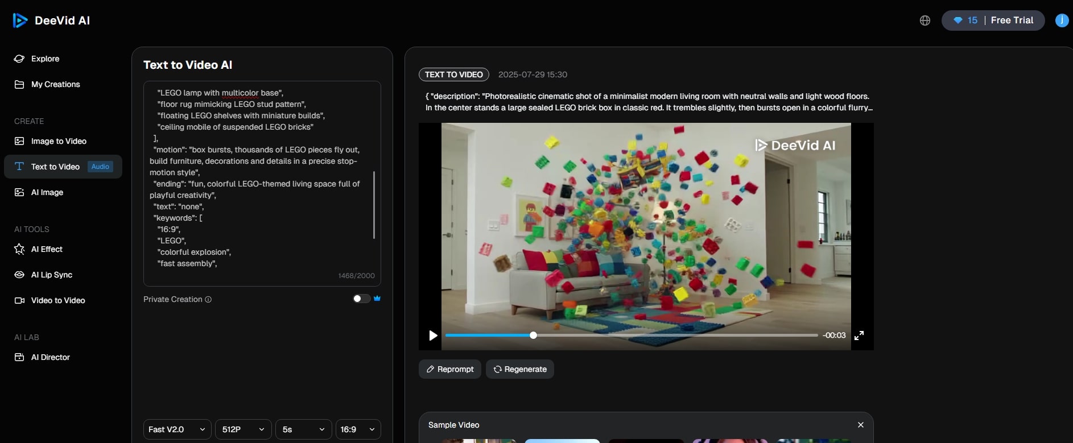This screenshot has height=443, width=1073.
Task: Click the AI Director icon
Action: click(19, 357)
